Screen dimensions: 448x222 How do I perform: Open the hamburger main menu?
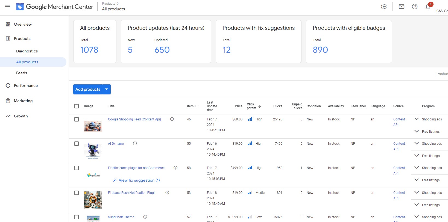[7, 7]
